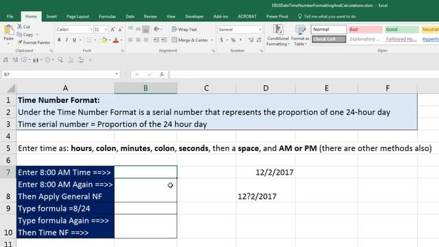
Task: Apply Percent Style format
Action: (x=233, y=40)
